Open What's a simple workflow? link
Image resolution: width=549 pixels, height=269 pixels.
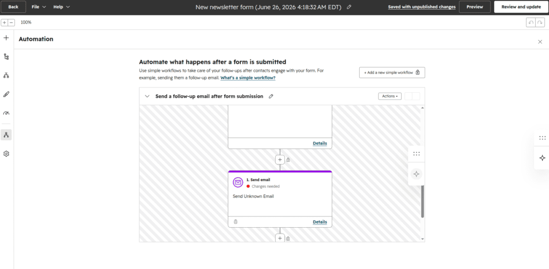tap(248, 78)
